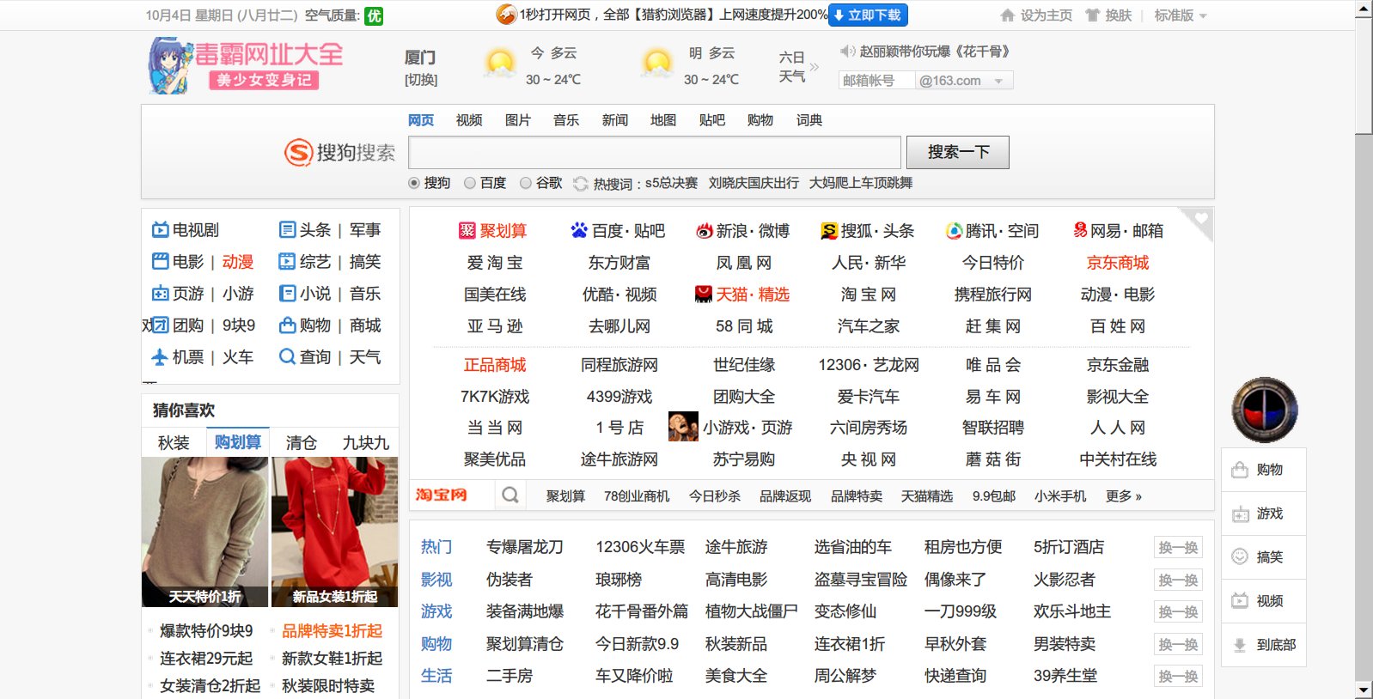1373x699 pixels.
Task: Click the heart favorite corner icon
Action: (1200, 220)
